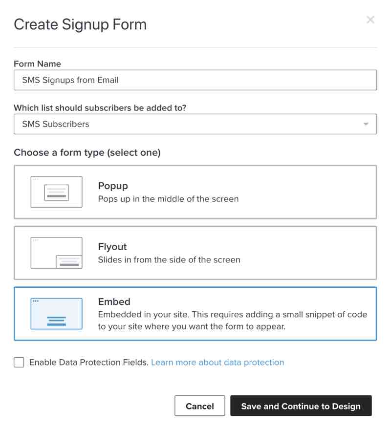Click the Flyout form type icon
The height and width of the screenshot is (430, 391).
56,253
